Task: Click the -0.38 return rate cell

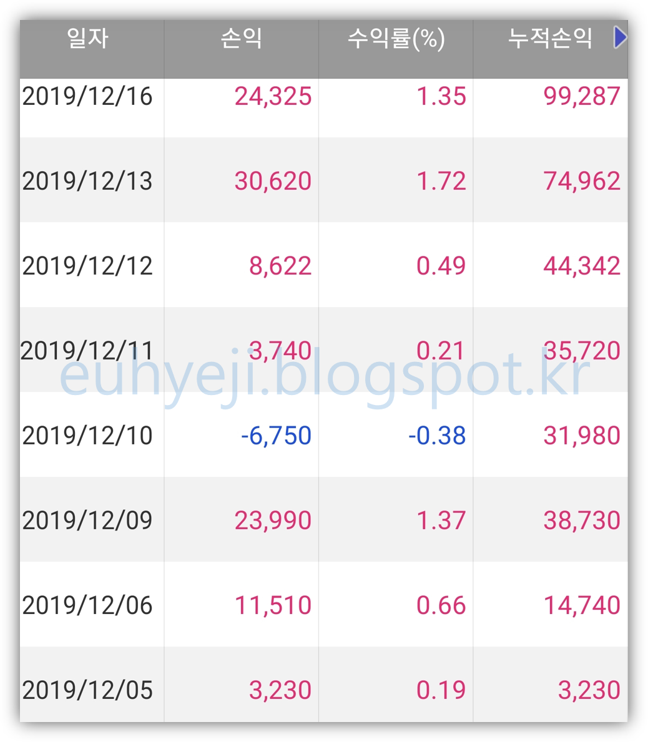Action: click(x=437, y=436)
